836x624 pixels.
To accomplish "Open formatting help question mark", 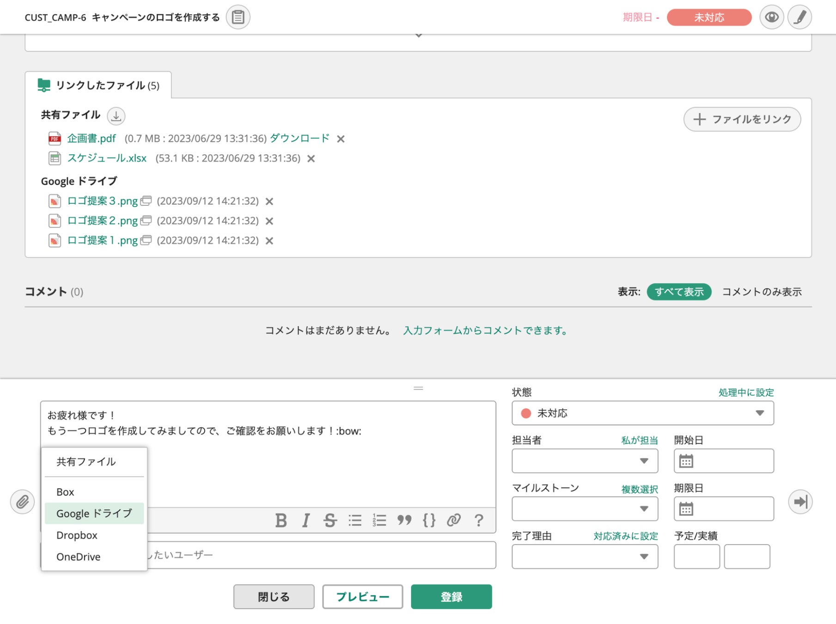I will [479, 520].
